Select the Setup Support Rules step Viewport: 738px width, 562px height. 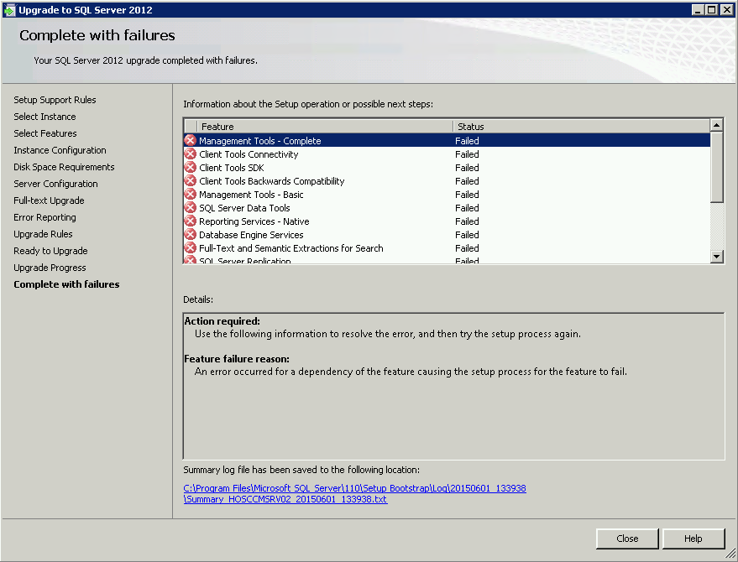(x=55, y=100)
